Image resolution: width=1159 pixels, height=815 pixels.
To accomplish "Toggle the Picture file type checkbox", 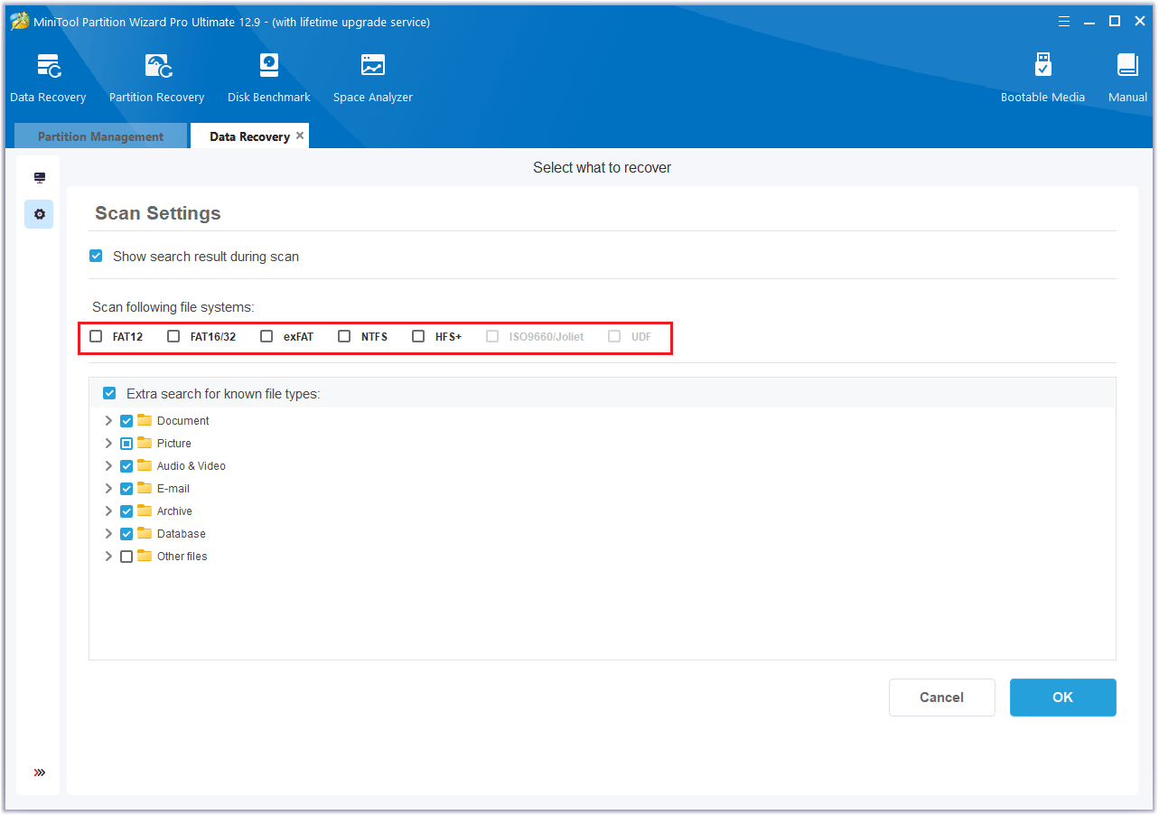I will click(x=126, y=444).
